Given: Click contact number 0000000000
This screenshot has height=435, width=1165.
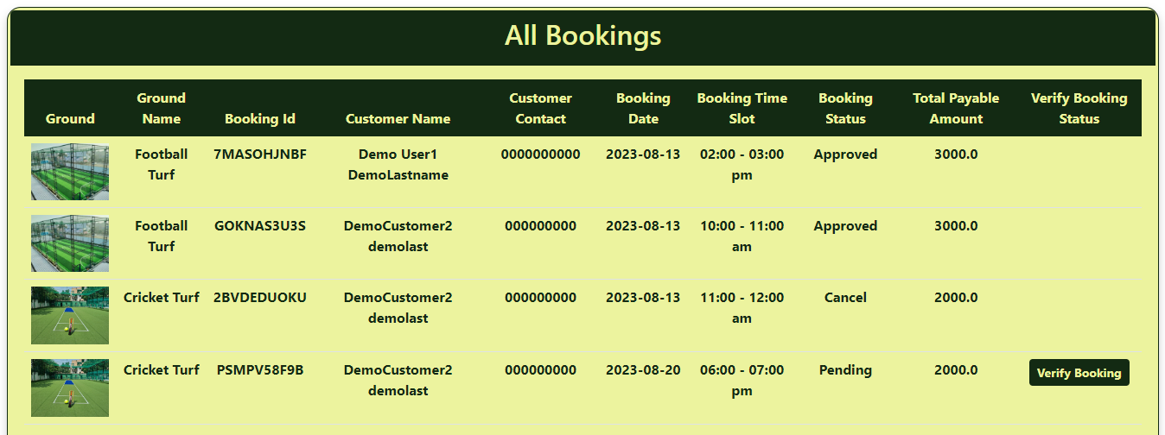Looking at the screenshot, I should click(540, 154).
